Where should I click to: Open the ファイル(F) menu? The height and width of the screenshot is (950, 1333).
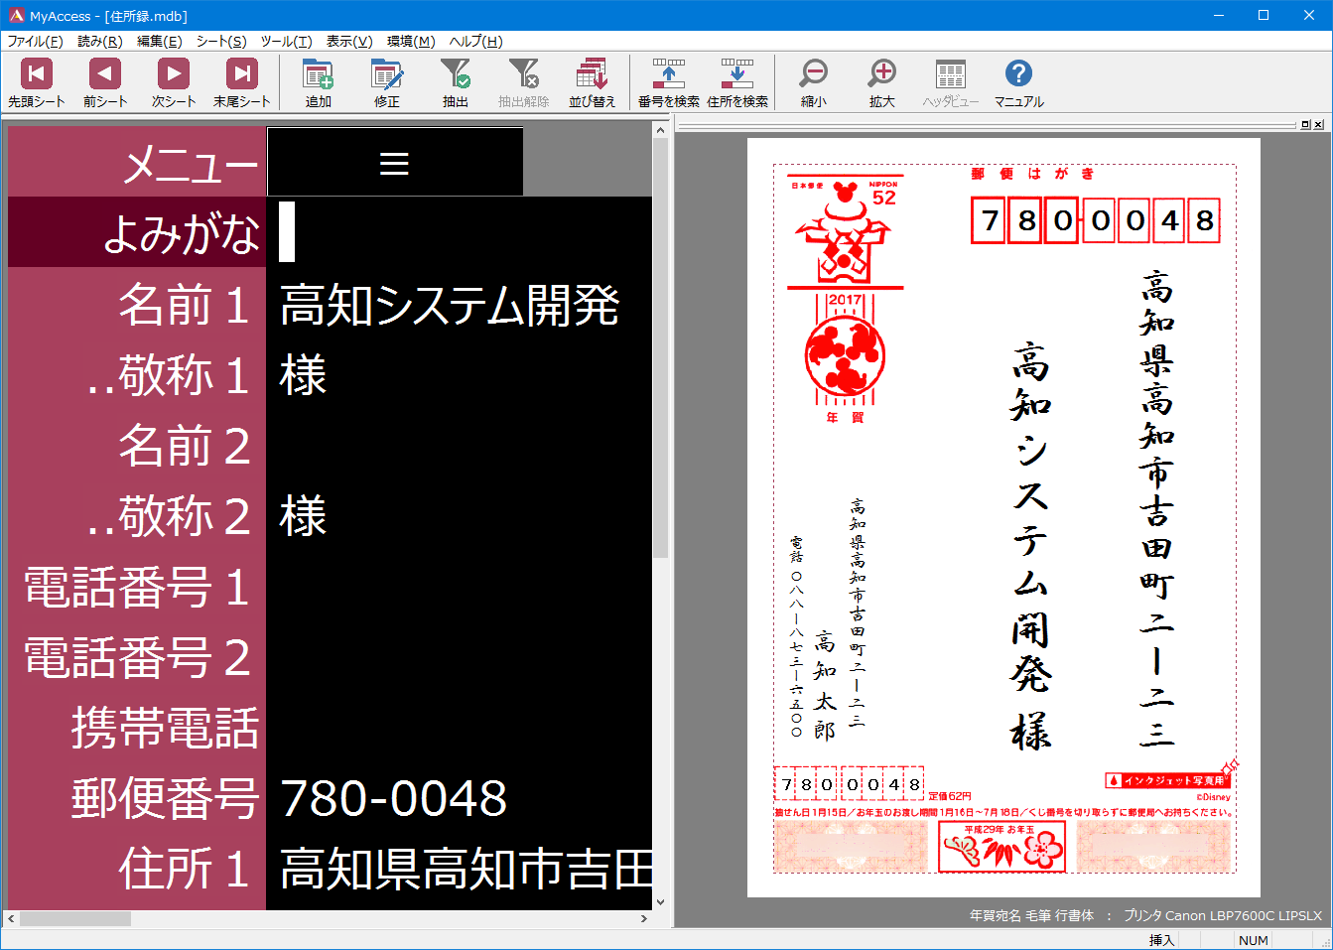[x=35, y=42]
